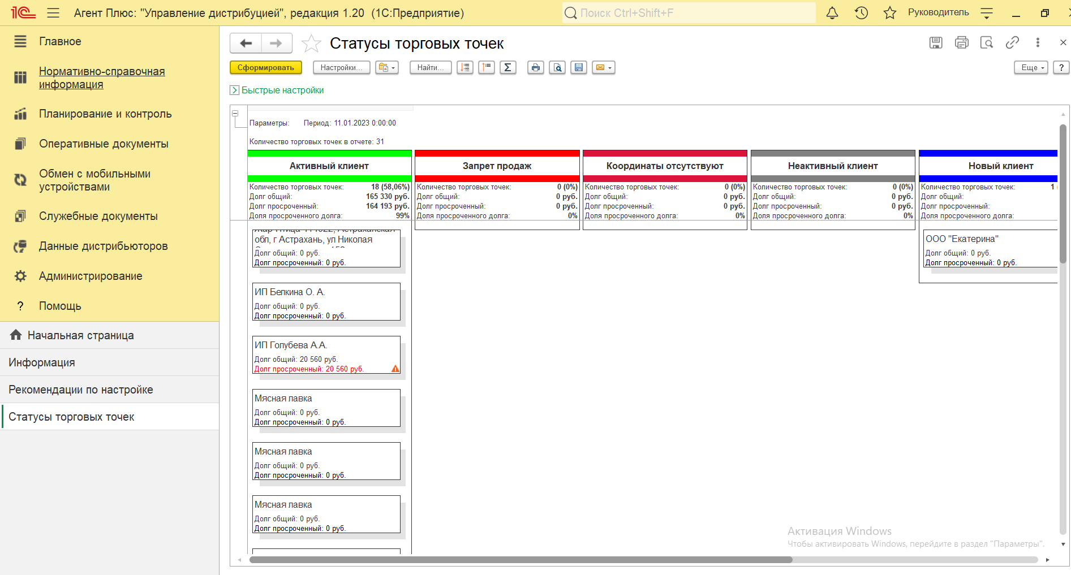Open Администрирование section

[x=110, y=276]
